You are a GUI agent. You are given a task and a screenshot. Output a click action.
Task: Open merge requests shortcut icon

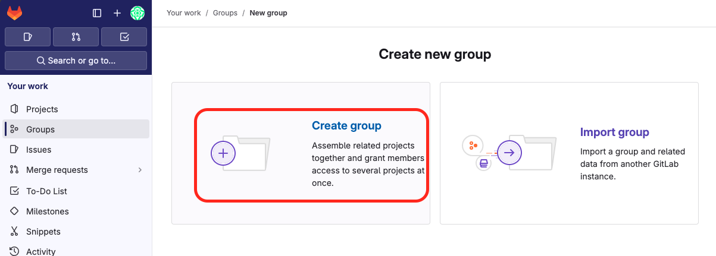[x=76, y=37]
